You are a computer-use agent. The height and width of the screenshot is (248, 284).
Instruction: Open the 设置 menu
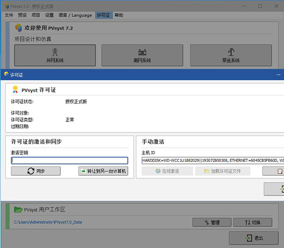click(49, 15)
